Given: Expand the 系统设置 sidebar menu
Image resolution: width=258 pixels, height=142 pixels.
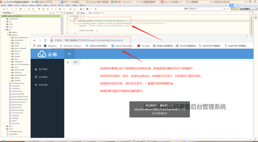Looking at the screenshot, I should coord(47,85).
